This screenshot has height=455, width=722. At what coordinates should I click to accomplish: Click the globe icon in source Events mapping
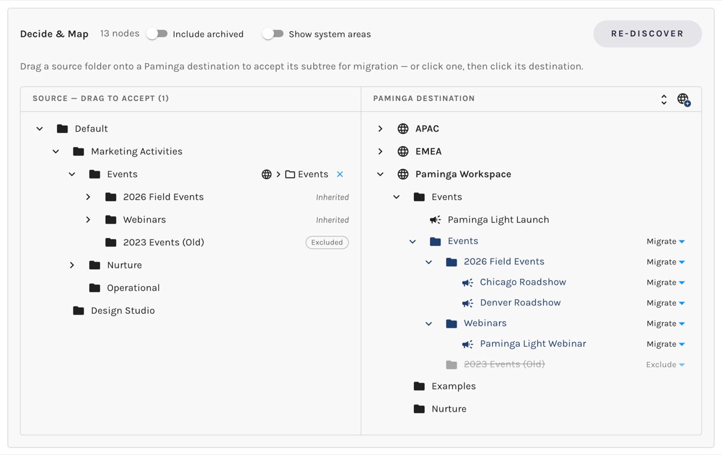pyautogui.click(x=267, y=174)
